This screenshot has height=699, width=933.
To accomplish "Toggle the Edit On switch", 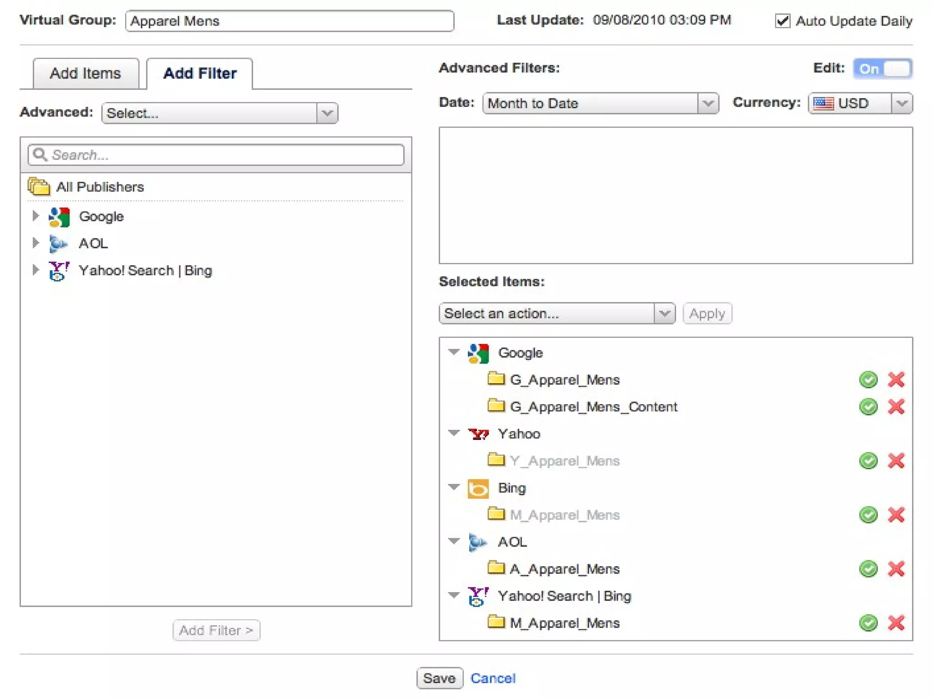I will (882, 69).
